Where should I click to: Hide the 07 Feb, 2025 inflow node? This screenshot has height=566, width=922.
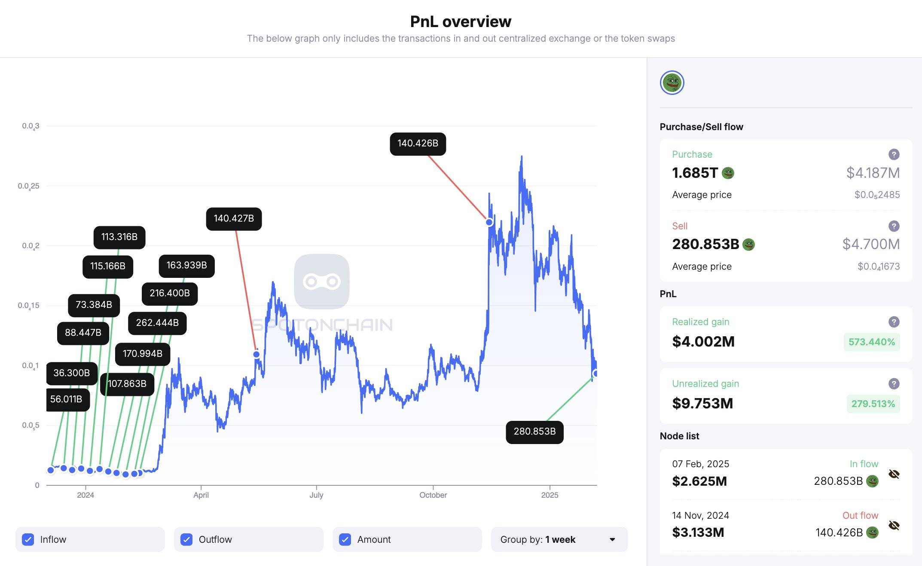click(x=894, y=474)
